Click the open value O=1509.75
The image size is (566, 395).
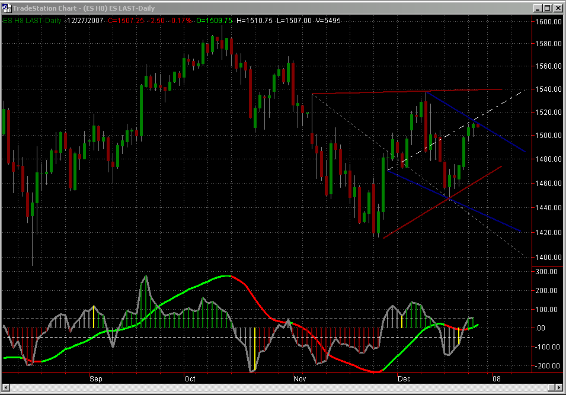[x=214, y=21]
